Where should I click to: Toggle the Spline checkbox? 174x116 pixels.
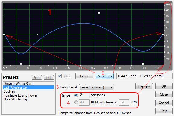pos(60,76)
